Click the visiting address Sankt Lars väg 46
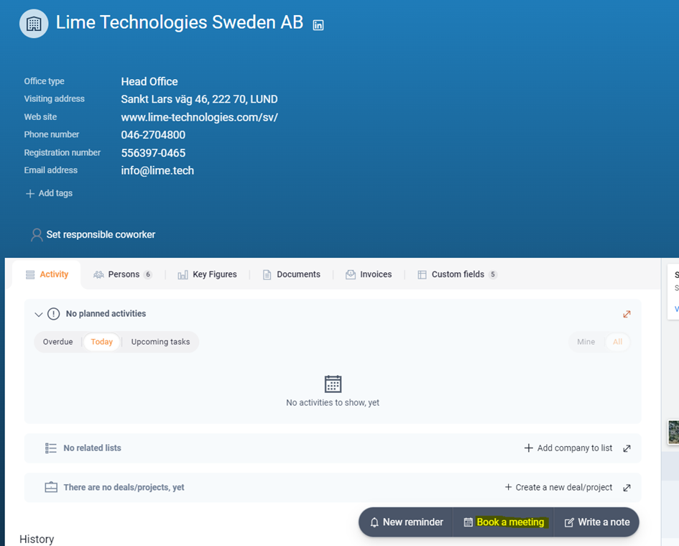Screen dimensions: 679x546 click(x=199, y=99)
